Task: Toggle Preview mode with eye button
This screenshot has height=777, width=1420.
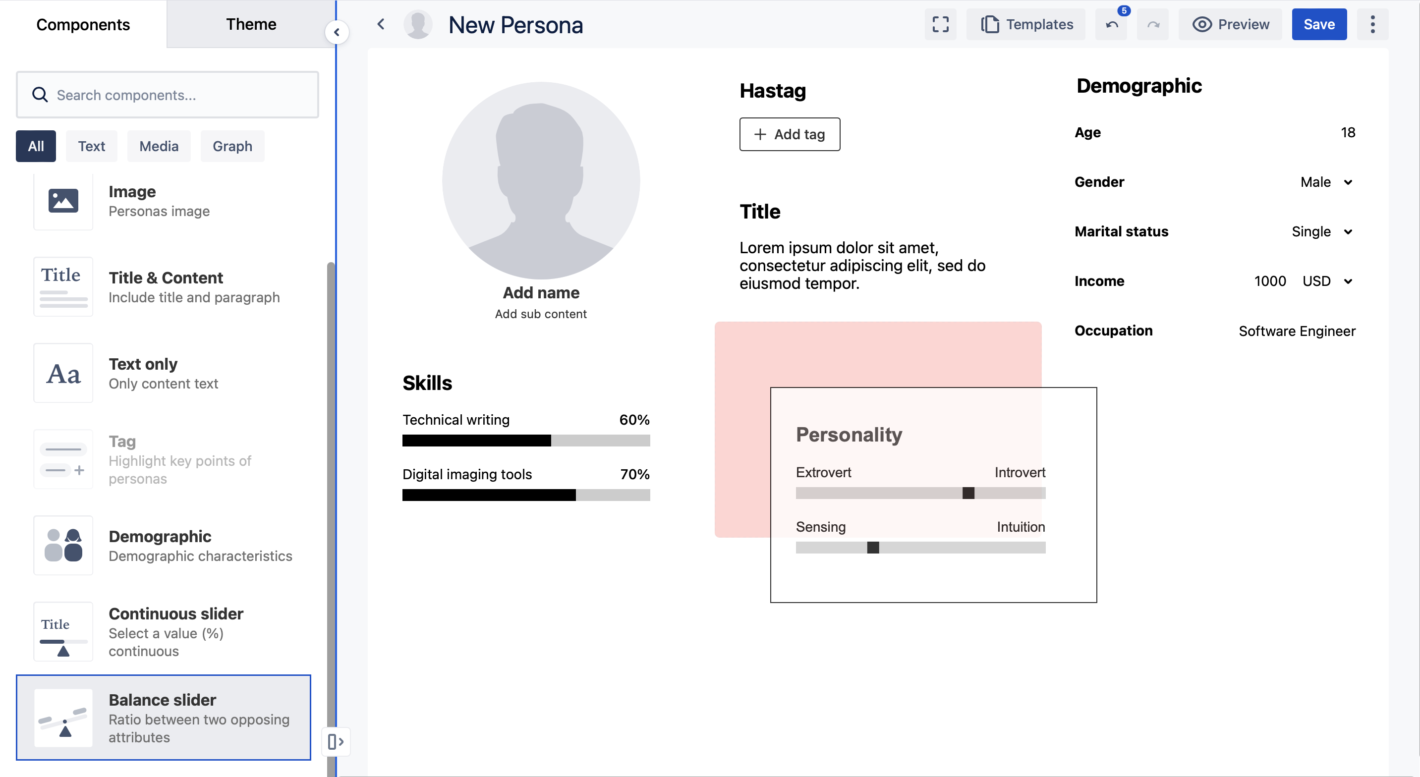Action: pyautogui.click(x=1230, y=24)
